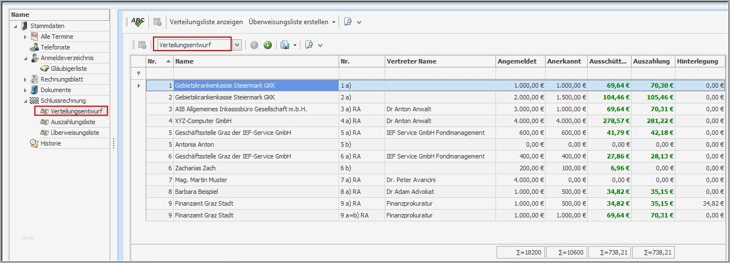This screenshot has width=730, height=263.
Task: Click the Anmeldeverzeichnis person icon
Action: coord(34,58)
